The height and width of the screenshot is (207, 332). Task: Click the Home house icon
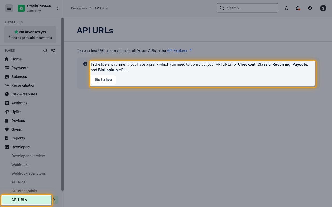pyautogui.click(x=7, y=59)
